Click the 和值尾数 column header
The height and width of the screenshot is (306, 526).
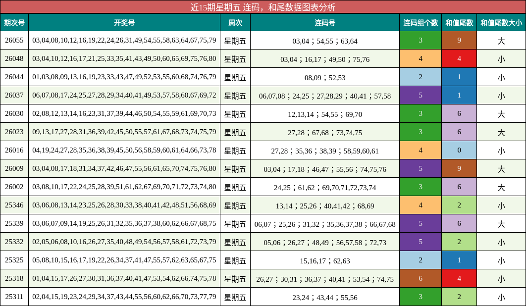tap(459, 22)
